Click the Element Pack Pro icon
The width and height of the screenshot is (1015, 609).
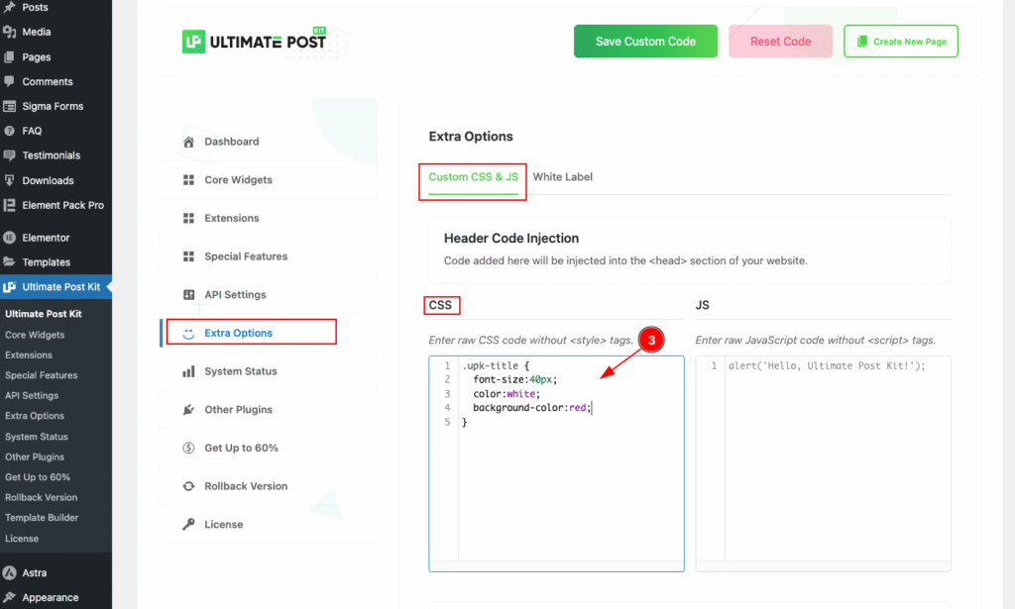click(10, 205)
